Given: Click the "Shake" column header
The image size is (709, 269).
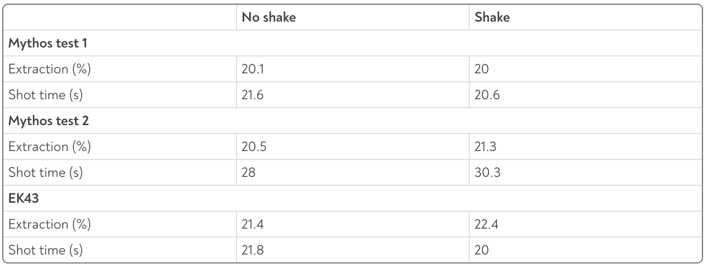Looking at the screenshot, I should pyautogui.click(x=492, y=17).
